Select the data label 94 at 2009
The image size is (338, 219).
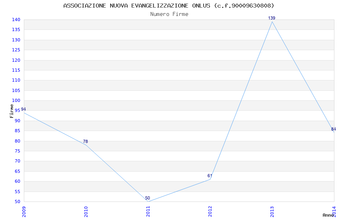pyautogui.click(x=23, y=109)
